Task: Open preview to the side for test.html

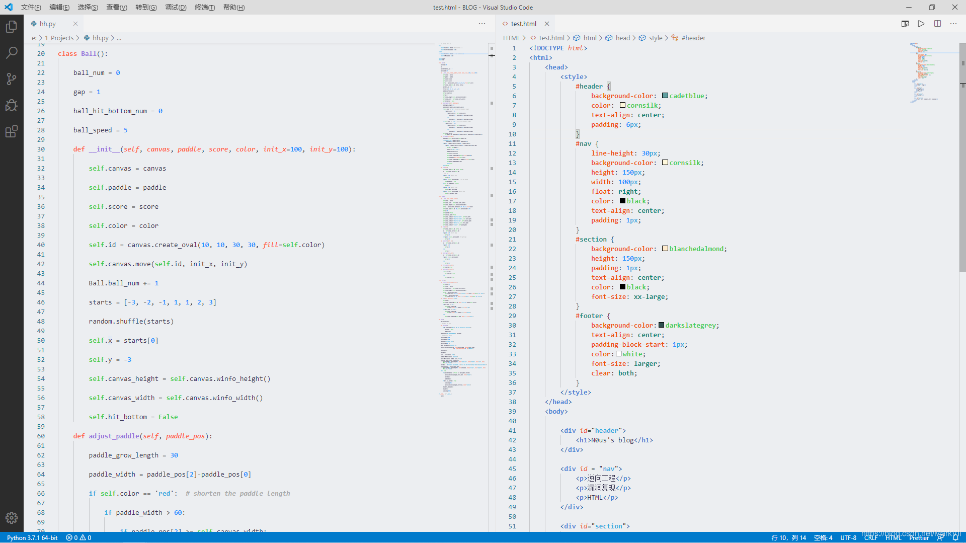Action: 905,24
